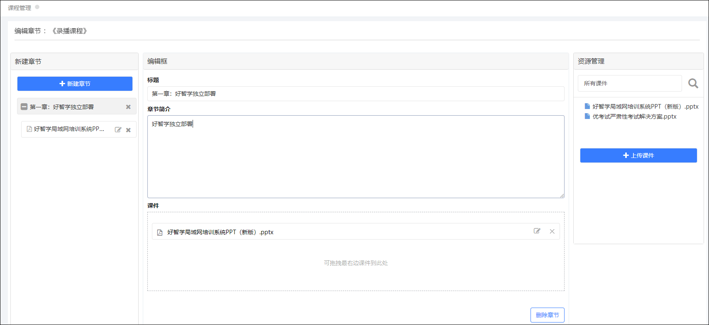Open the 课程管理 tab
This screenshot has width=709, height=325.
20,8
